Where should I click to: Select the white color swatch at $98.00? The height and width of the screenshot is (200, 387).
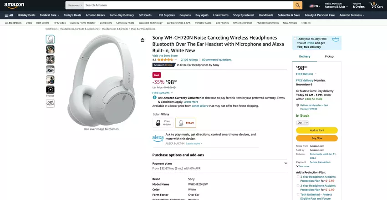pos(185,123)
